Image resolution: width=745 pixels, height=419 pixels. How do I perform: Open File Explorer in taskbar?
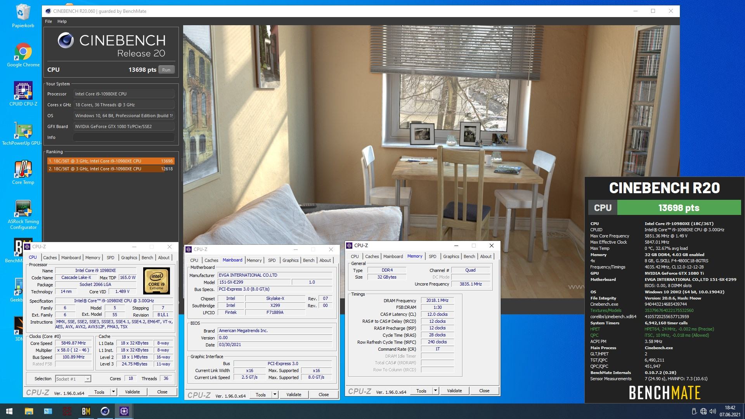point(29,411)
